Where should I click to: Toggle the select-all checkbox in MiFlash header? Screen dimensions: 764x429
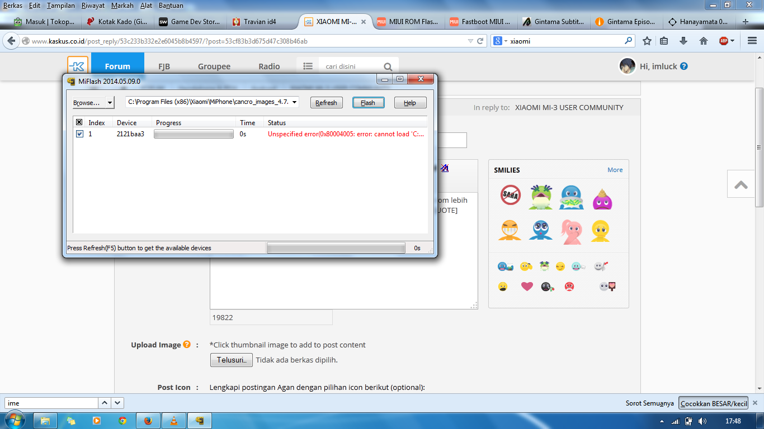pos(79,122)
